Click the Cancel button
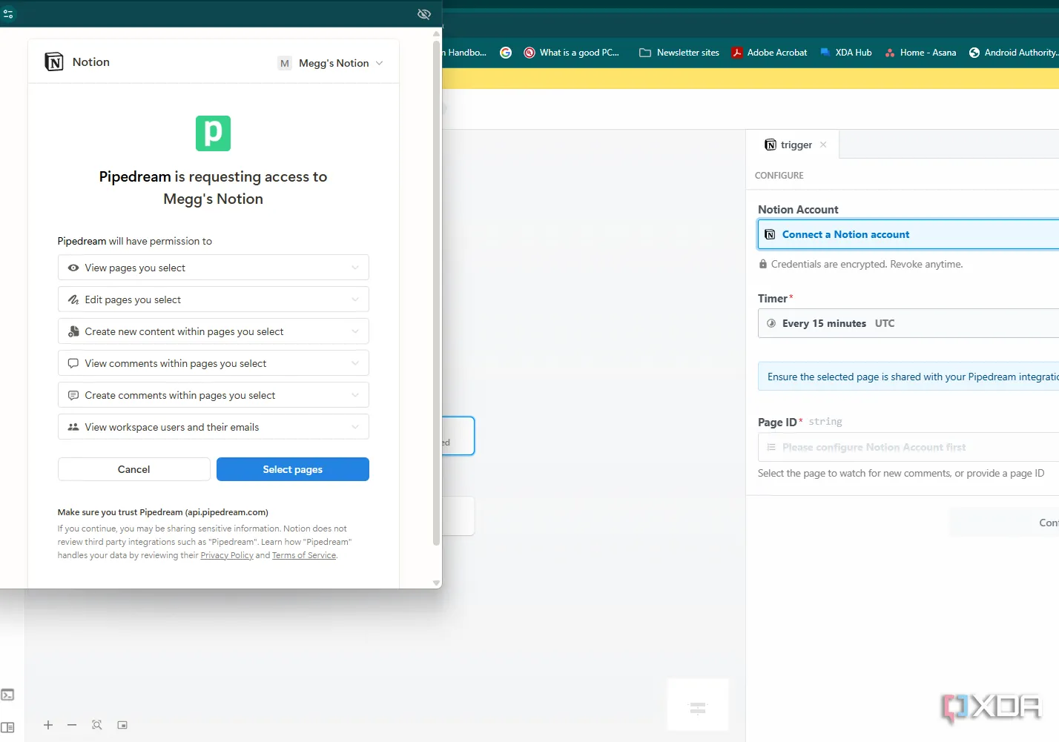Image resolution: width=1059 pixels, height=742 pixels. pyautogui.click(x=134, y=469)
